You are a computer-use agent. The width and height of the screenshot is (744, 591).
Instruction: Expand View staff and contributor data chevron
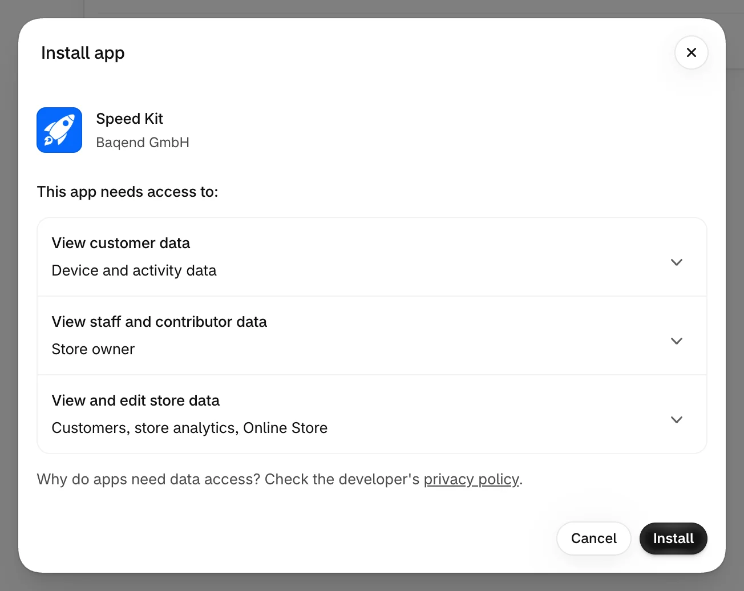(677, 341)
